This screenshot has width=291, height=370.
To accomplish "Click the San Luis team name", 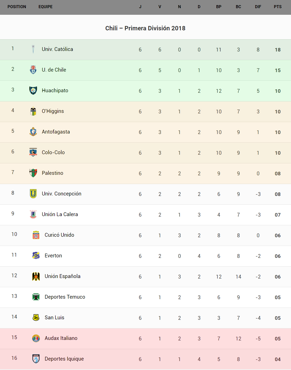I will coord(54,318).
